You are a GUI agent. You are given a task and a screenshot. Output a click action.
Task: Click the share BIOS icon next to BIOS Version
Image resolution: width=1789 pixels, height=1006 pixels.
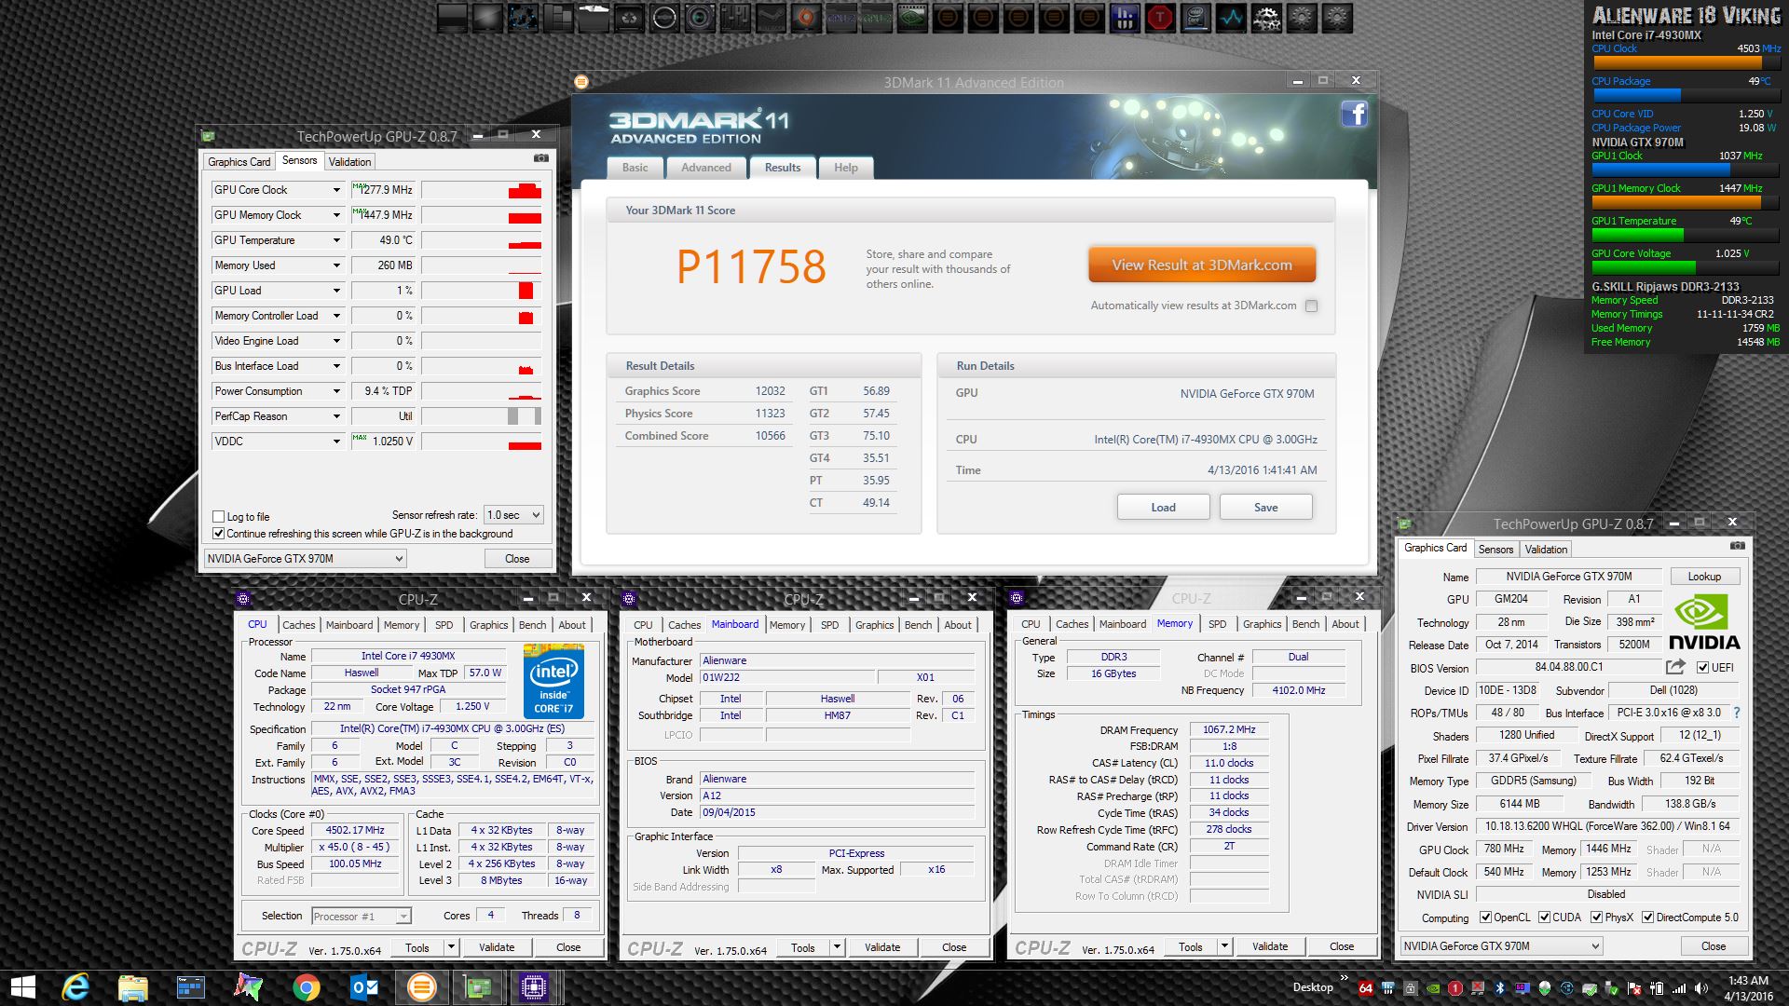point(1675,667)
